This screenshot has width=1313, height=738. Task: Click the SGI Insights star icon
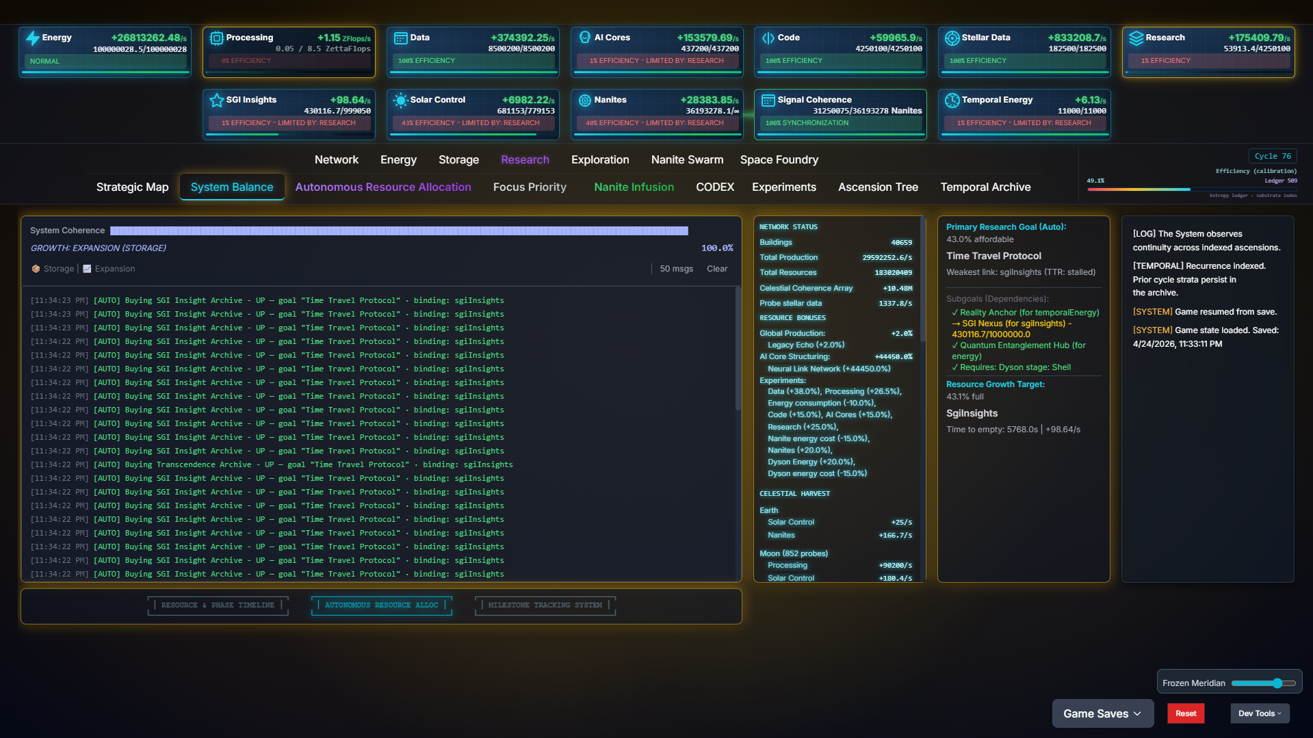pyautogui.click(x=217, y=101)
